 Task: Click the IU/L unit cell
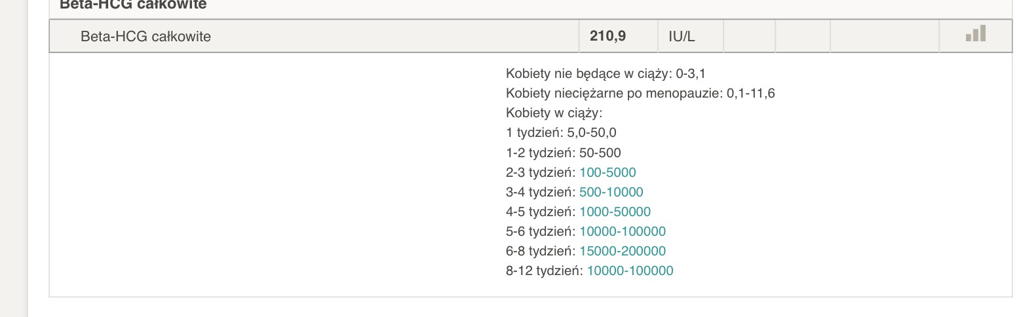pos(682,37)
